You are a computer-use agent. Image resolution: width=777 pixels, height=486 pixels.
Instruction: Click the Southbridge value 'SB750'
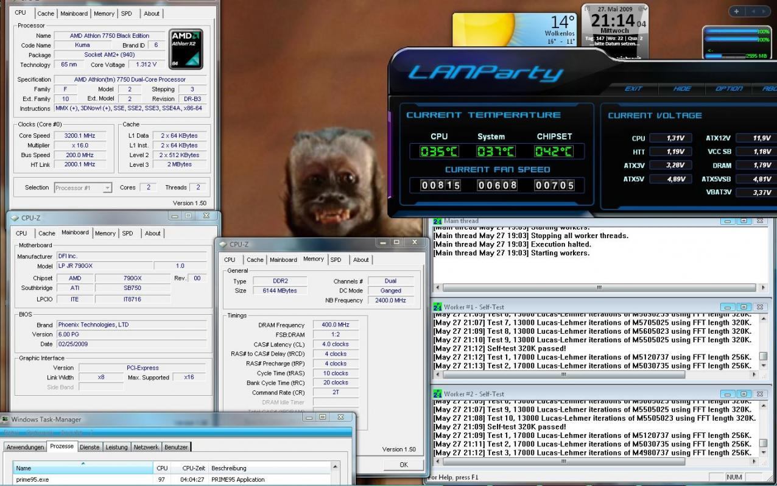coord(132,288)
